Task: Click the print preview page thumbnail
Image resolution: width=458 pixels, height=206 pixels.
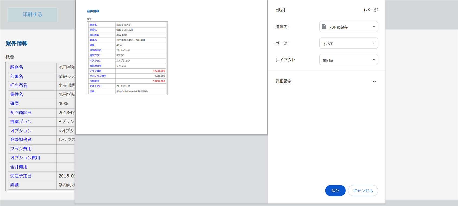Action: click(171, 67)
